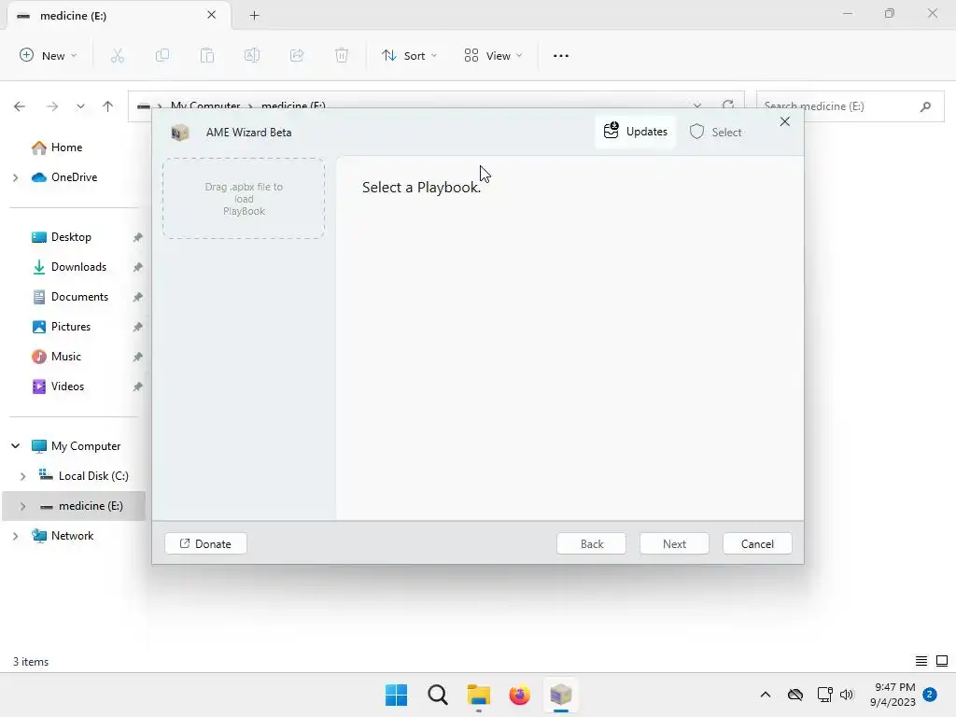Select Local Disk (C:) drive
Viewport: 956px width, 717px height.
point(92,475)
